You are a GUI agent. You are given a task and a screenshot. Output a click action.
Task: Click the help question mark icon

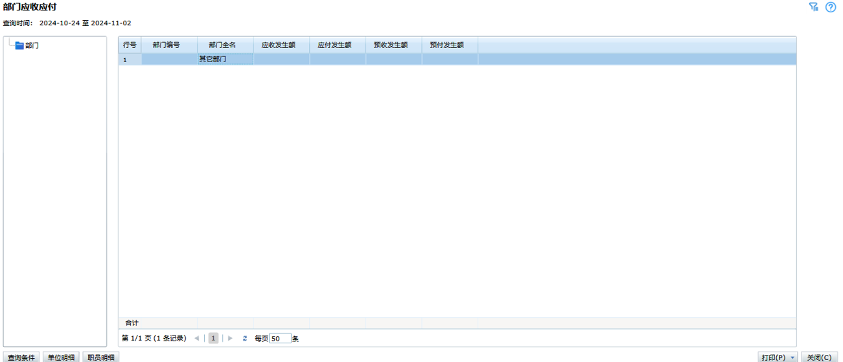831,7
